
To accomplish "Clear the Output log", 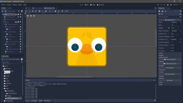I will click(154, 80).
